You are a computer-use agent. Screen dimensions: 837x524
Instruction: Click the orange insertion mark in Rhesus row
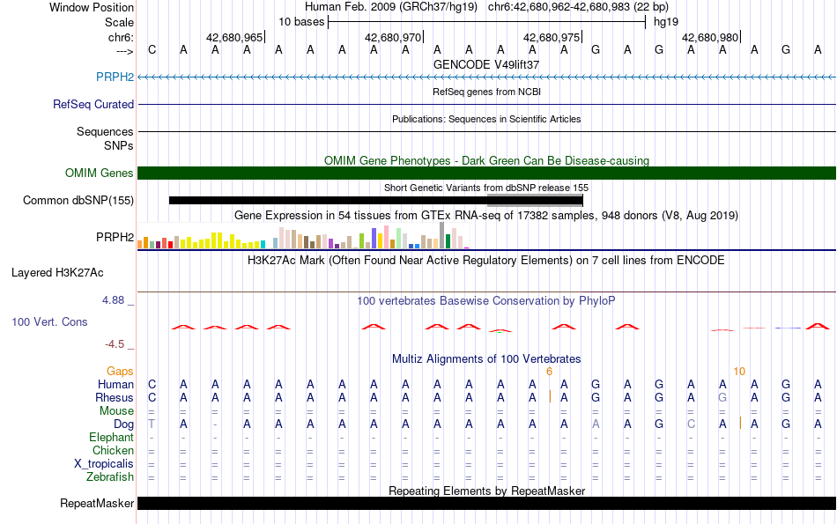550,396
